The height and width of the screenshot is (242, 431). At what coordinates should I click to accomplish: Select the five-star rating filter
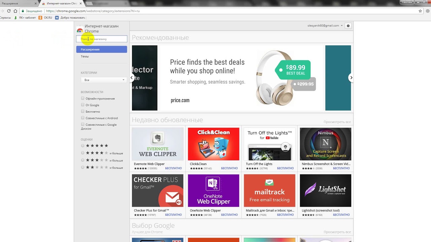pyautogui.click(x=82, y=146)
